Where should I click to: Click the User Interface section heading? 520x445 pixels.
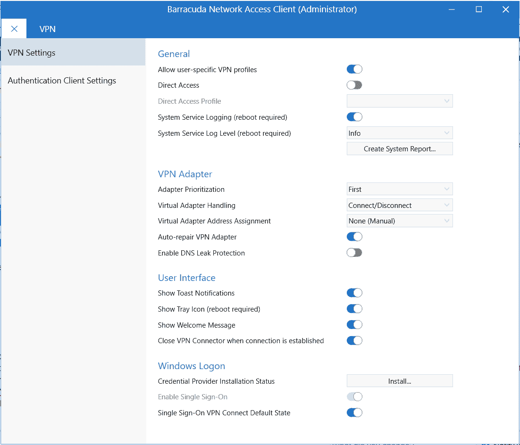pos(187,278)
